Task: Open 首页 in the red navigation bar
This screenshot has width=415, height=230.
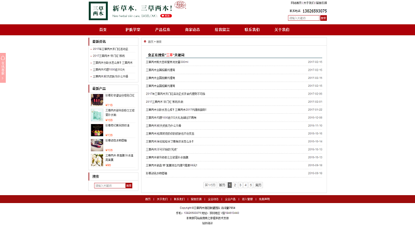Action: point(103,30)
